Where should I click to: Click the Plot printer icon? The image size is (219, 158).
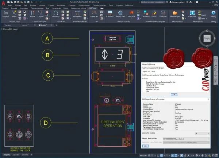coord(28,2)
